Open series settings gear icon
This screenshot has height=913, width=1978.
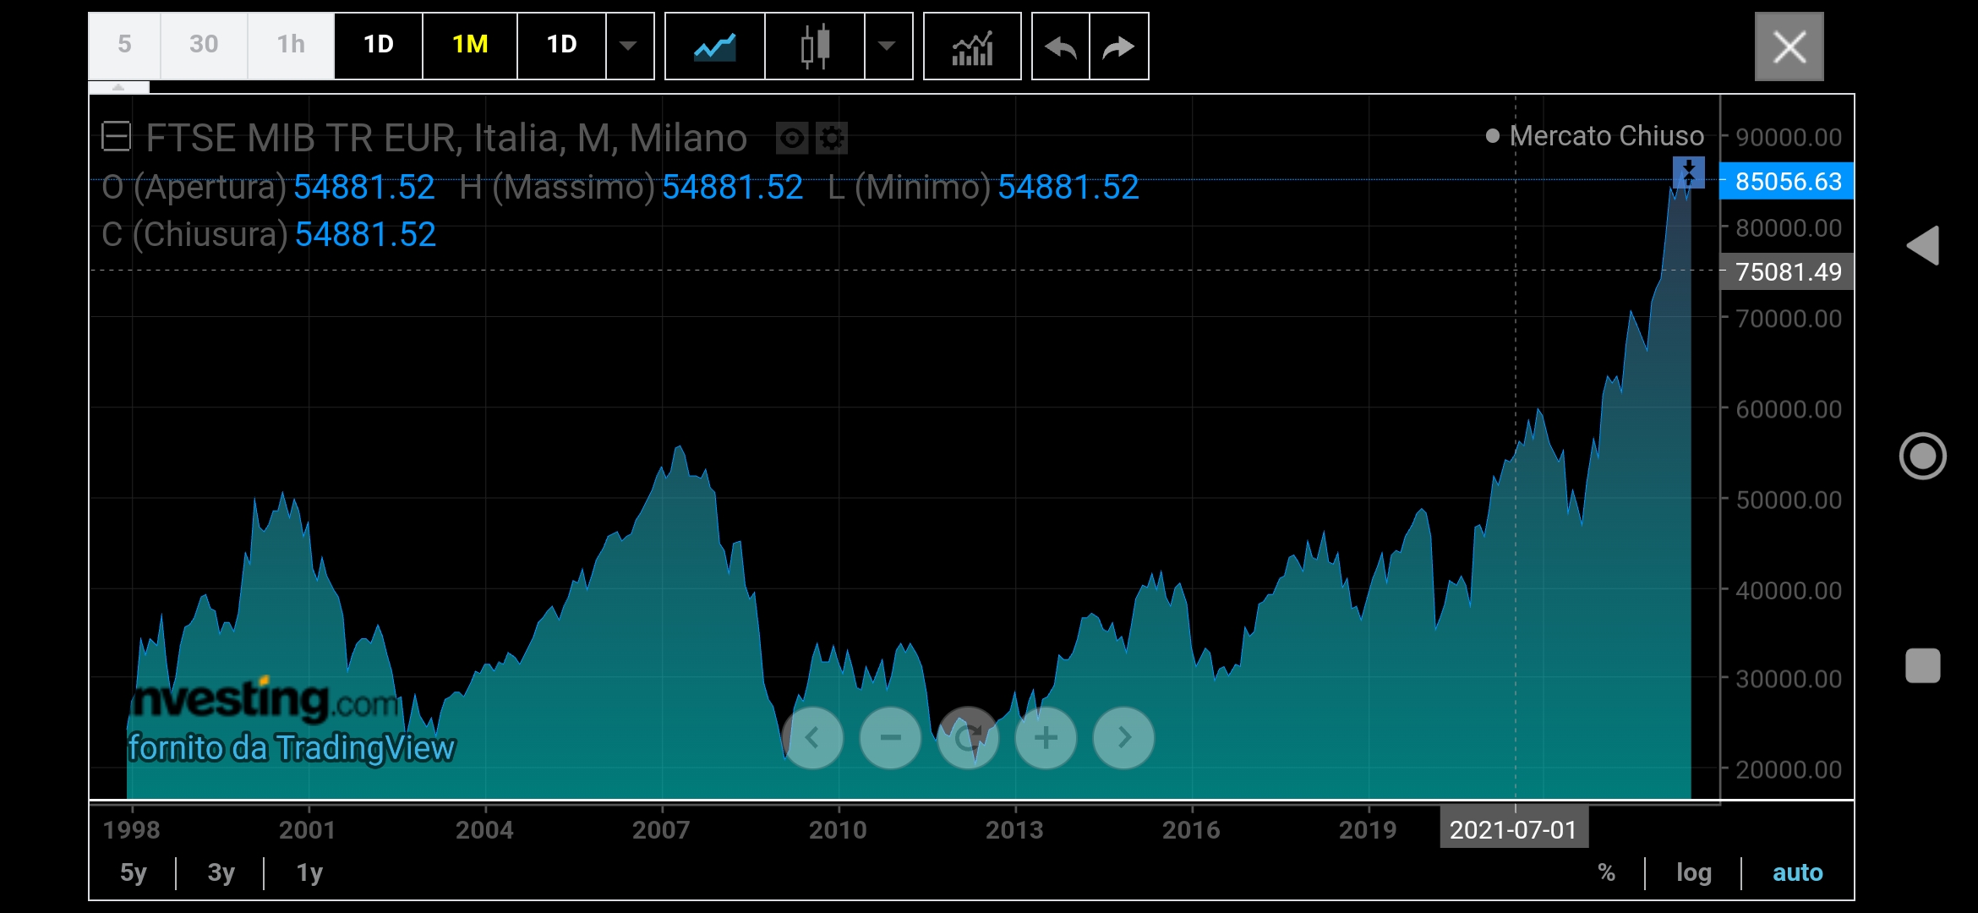832,138
